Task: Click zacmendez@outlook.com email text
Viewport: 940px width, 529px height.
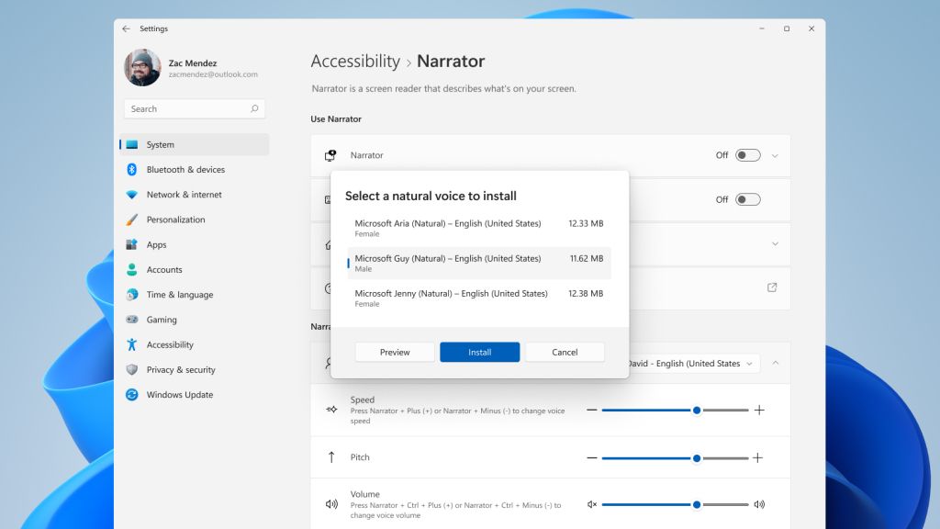Action: pos(213,74)
